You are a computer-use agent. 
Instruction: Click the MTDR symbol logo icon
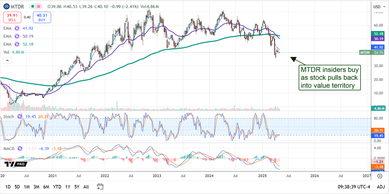pos(6,6)
